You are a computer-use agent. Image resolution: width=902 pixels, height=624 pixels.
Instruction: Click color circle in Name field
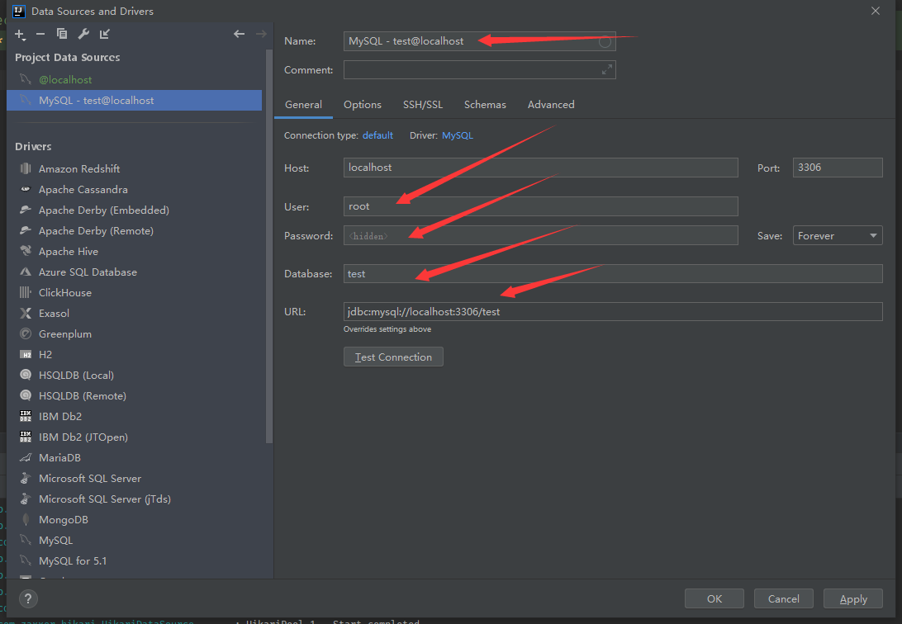[605, 41]
